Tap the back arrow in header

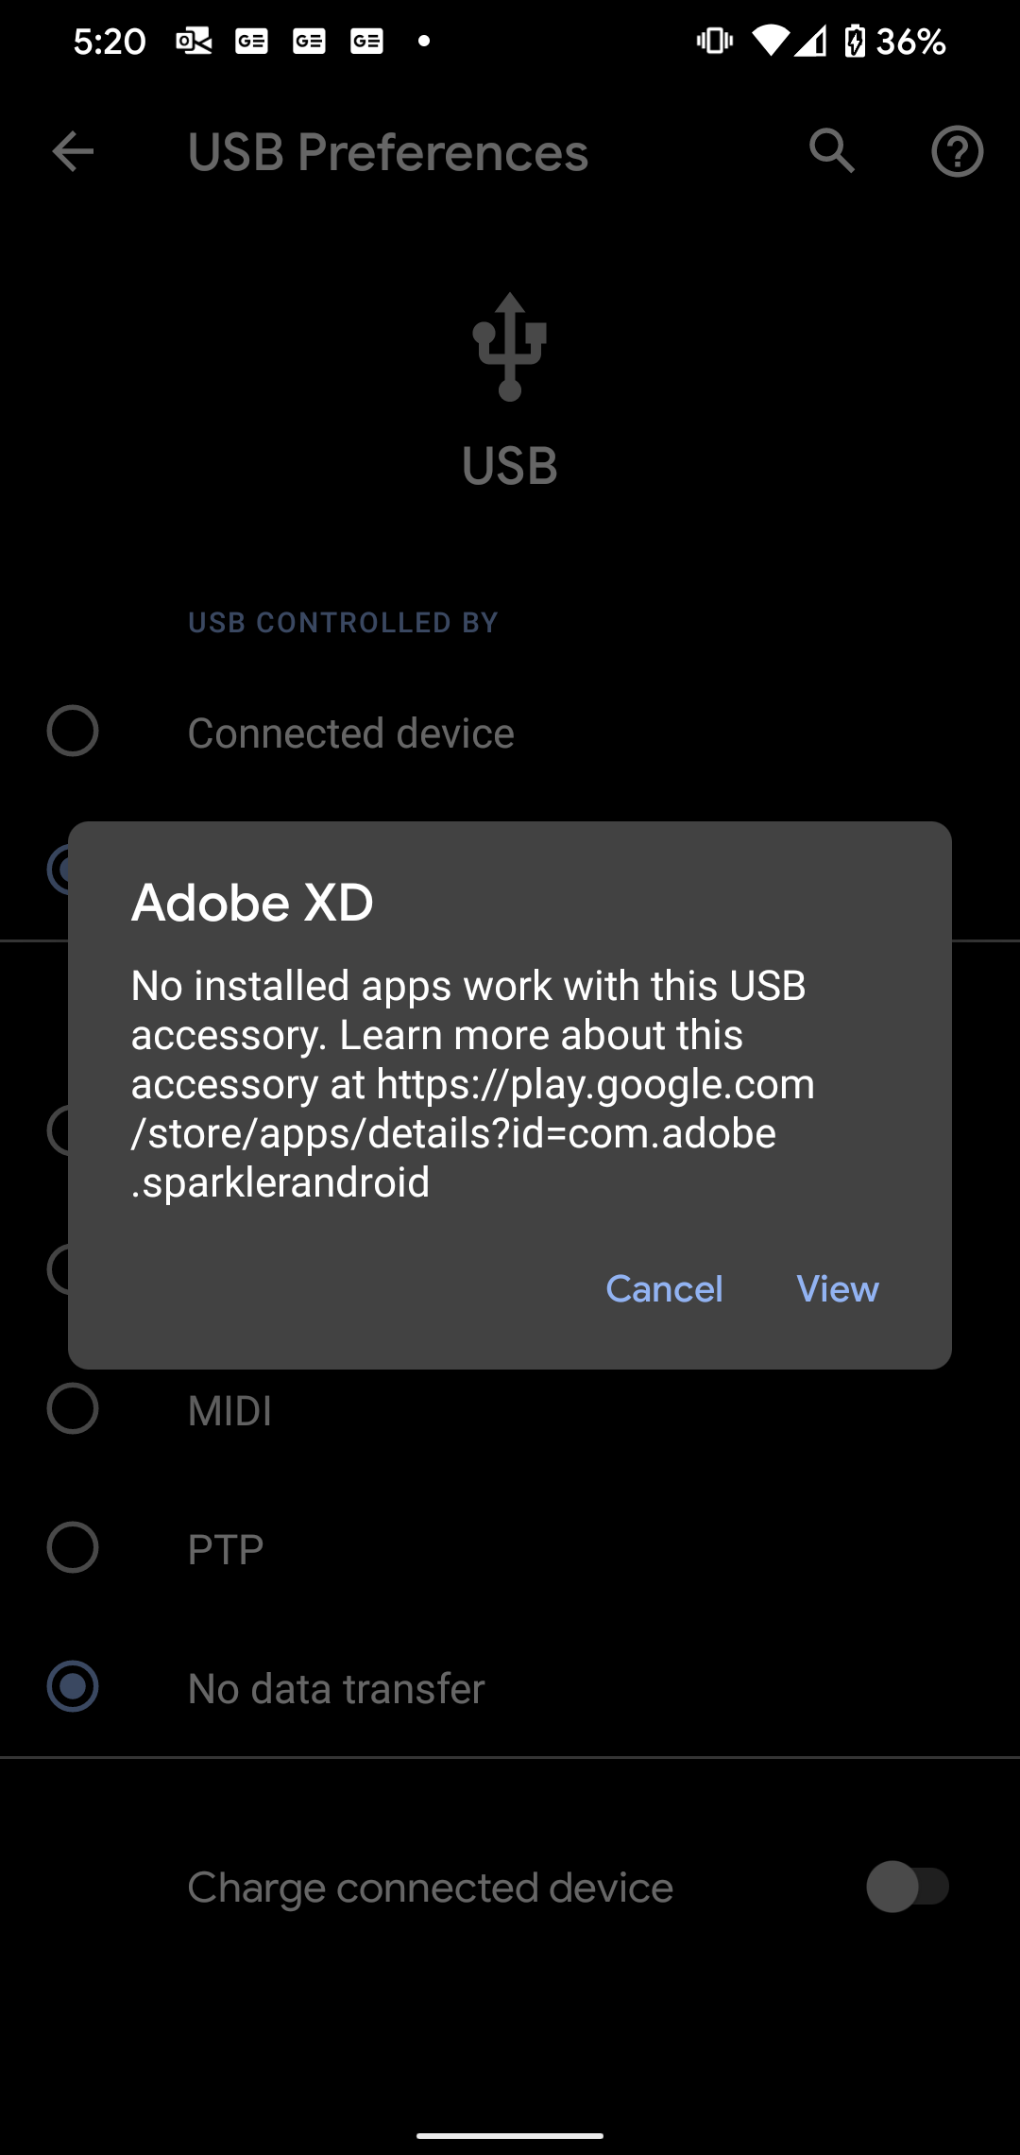pos(73,151)
